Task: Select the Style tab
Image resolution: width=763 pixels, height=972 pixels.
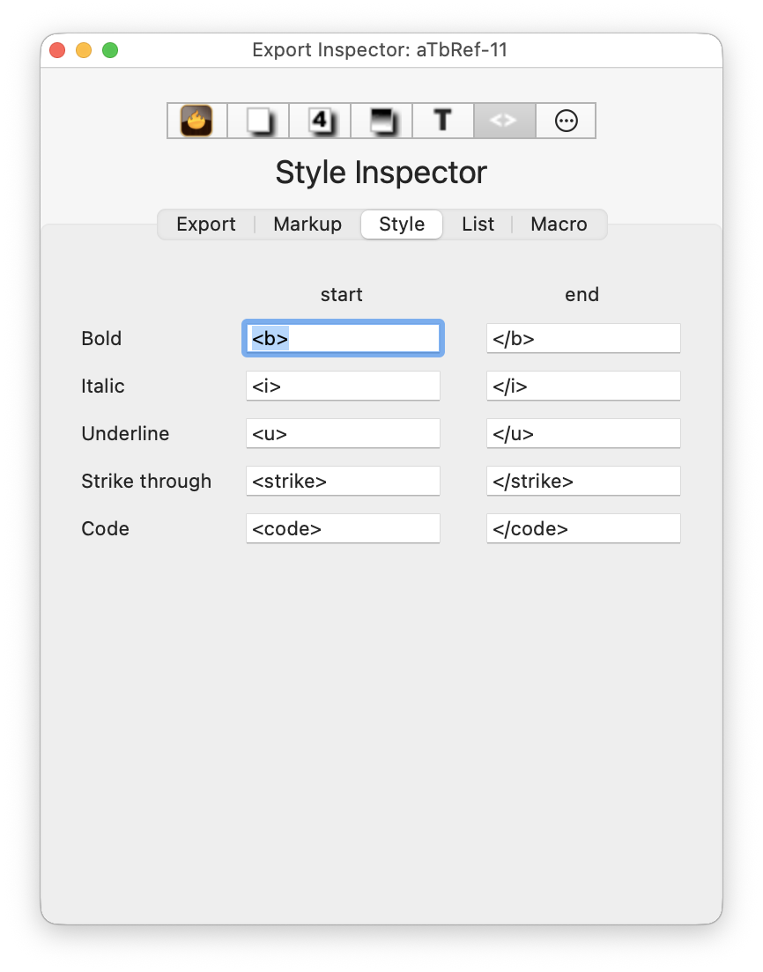Action: tap(401, 225)
